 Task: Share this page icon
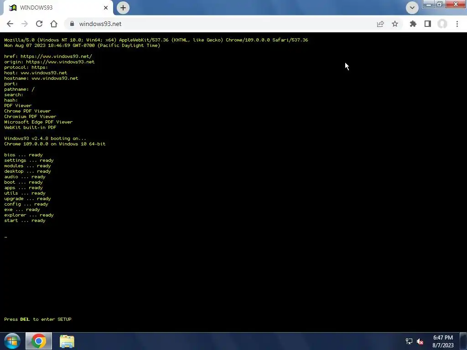[380, 24]
